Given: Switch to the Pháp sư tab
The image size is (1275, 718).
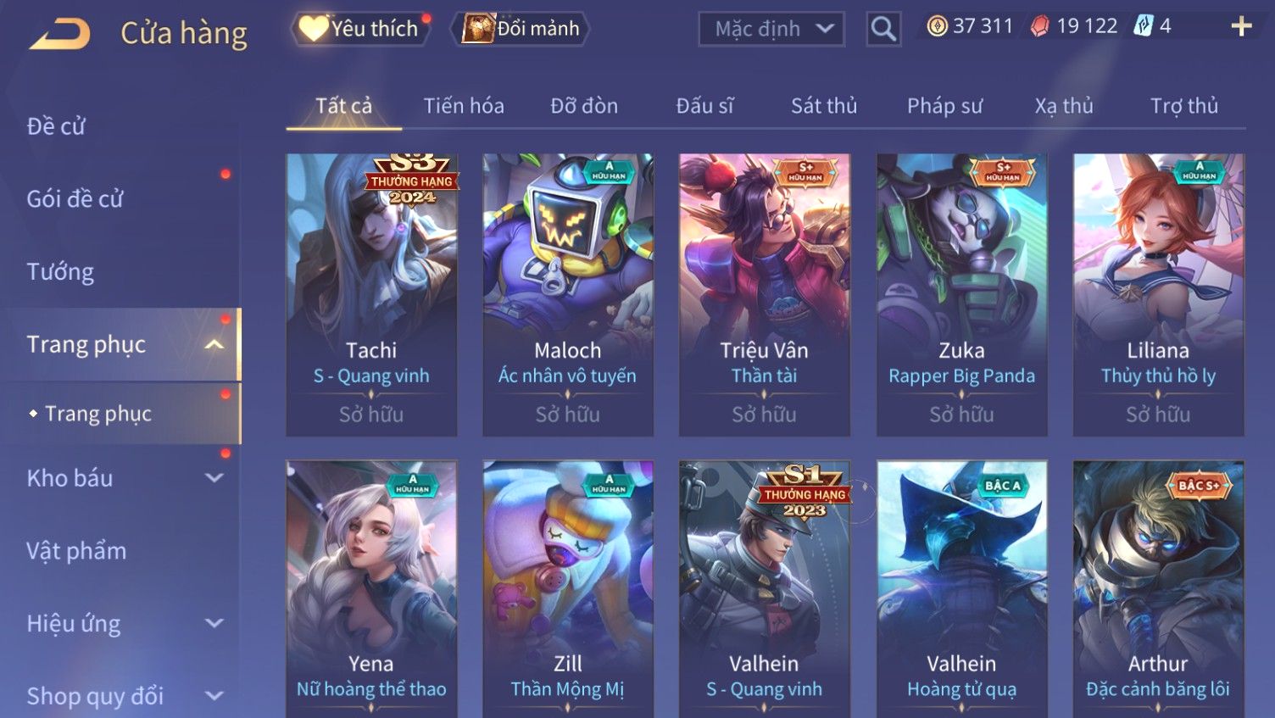Looking at the screenshot, I should pos(944,106).
